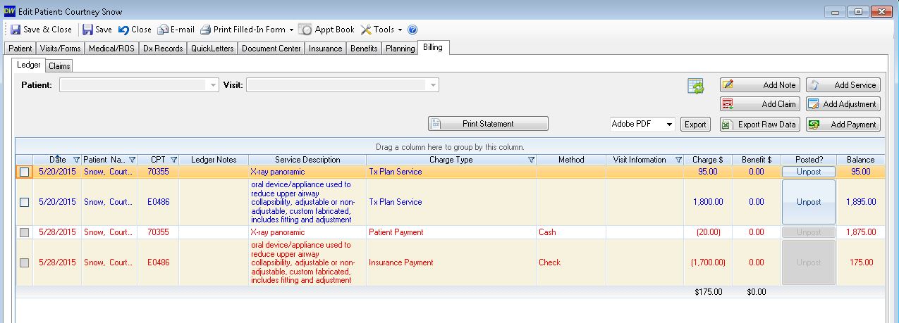Open the Visit Information column filter funnel
The width and height of the screenshot is (899, 323).
coord(679,160)
